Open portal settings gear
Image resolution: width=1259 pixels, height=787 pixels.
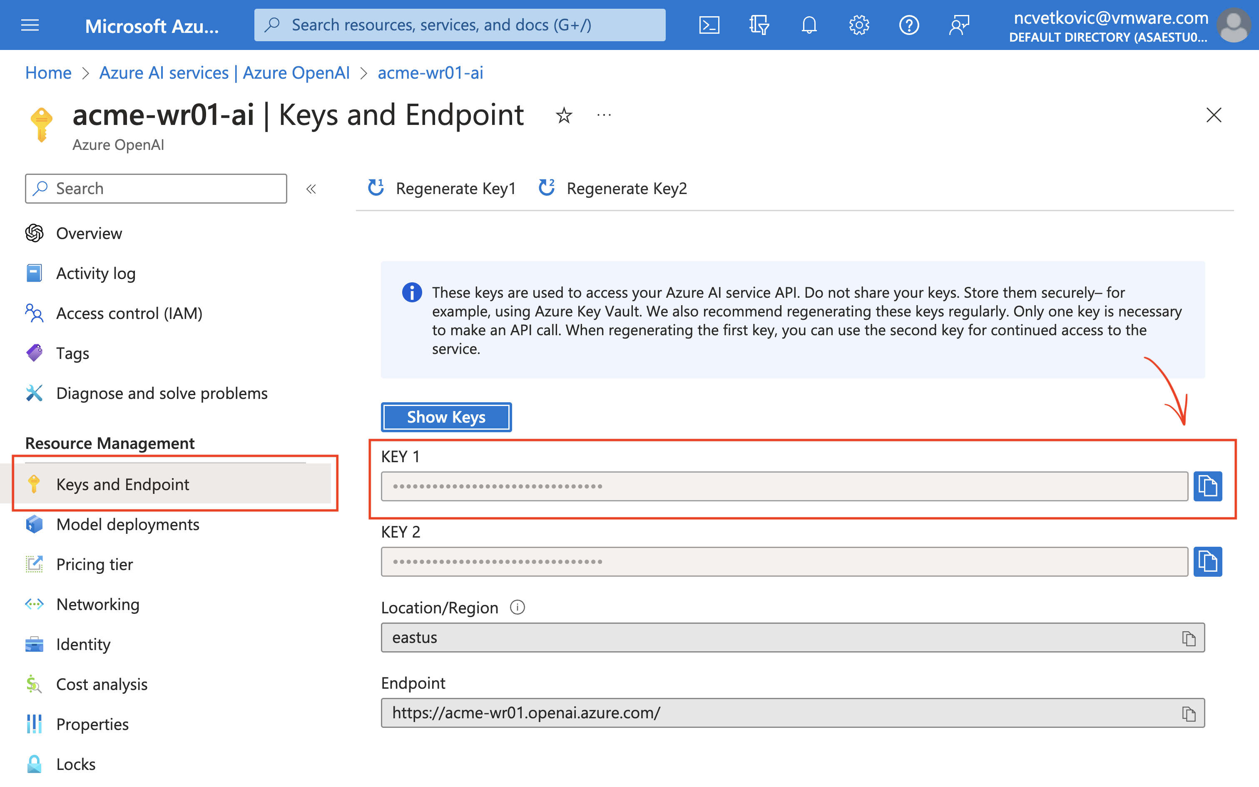(859, 25)
